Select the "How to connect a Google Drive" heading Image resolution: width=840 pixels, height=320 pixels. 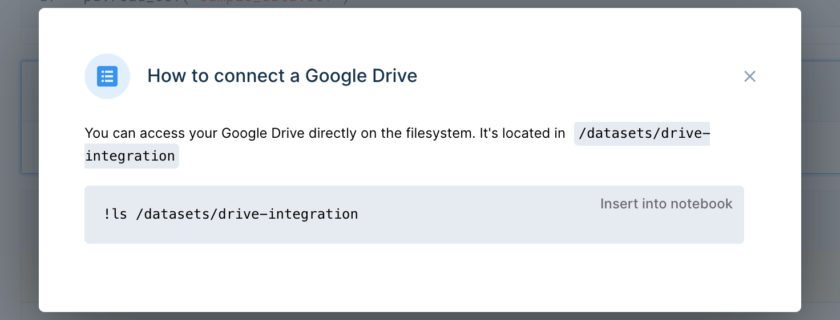click(x=282, y=76)
